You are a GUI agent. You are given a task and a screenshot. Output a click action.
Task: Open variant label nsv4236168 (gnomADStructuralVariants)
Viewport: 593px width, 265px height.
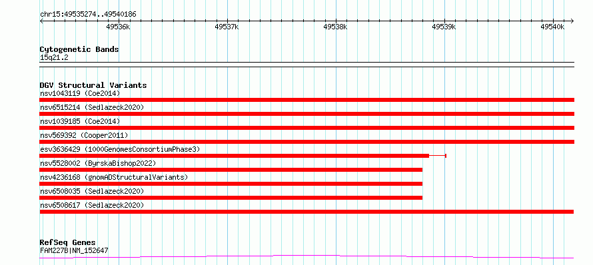(114, 177)
